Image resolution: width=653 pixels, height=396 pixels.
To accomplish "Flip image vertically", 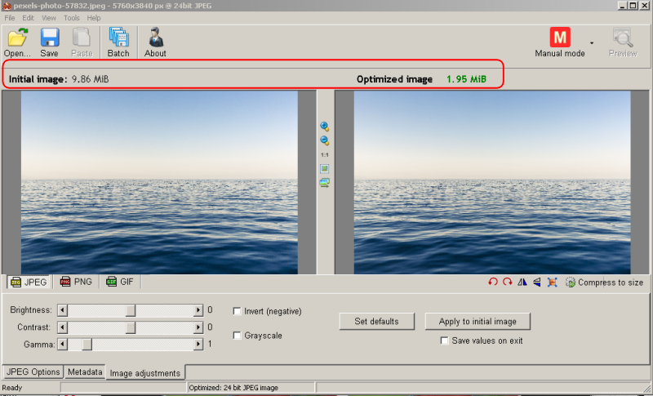I will coord(537,282).
